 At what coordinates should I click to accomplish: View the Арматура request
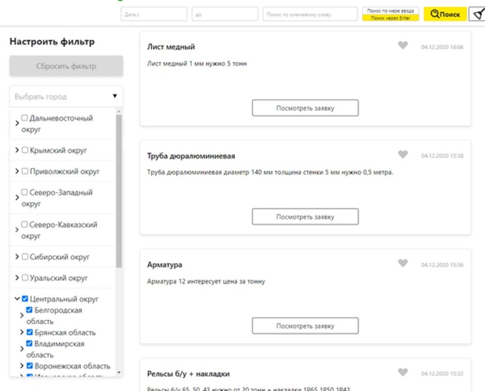(x=305, y=326)
